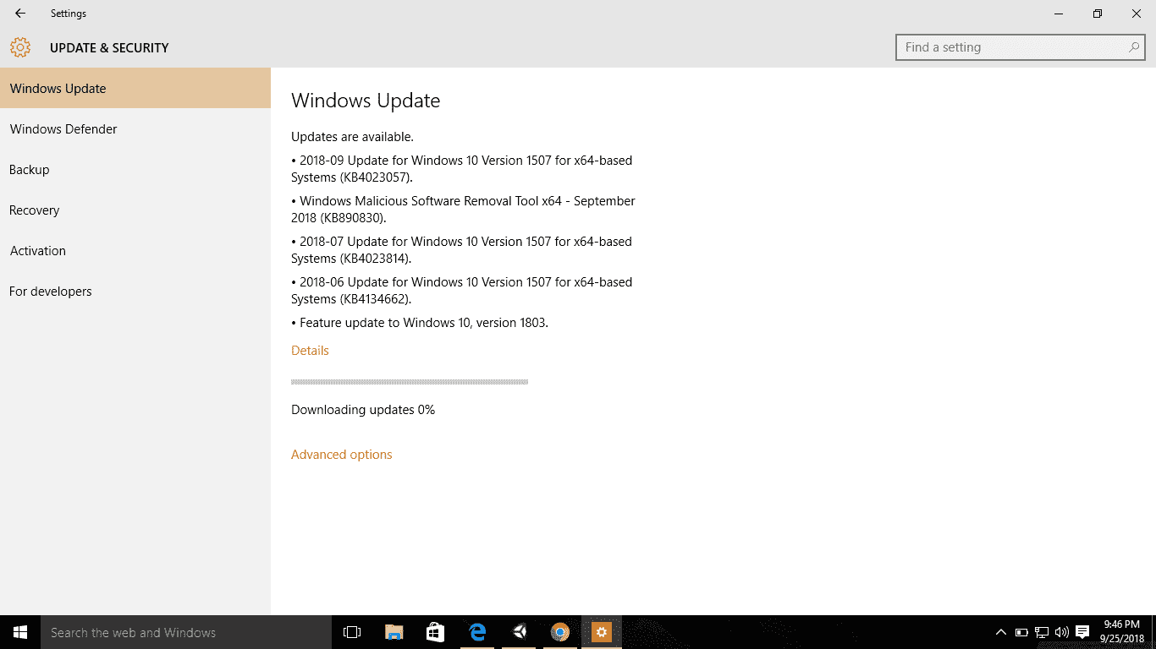The height and width of the screenshot is (649, 1156).
Task: Click the KB4023814 2018-07 update entry
Action: [x=462, y=249]
